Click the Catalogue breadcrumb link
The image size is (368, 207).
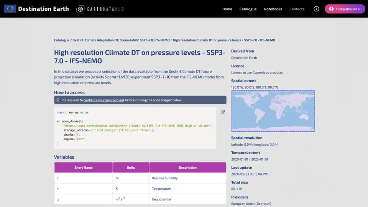click(62, 40)
